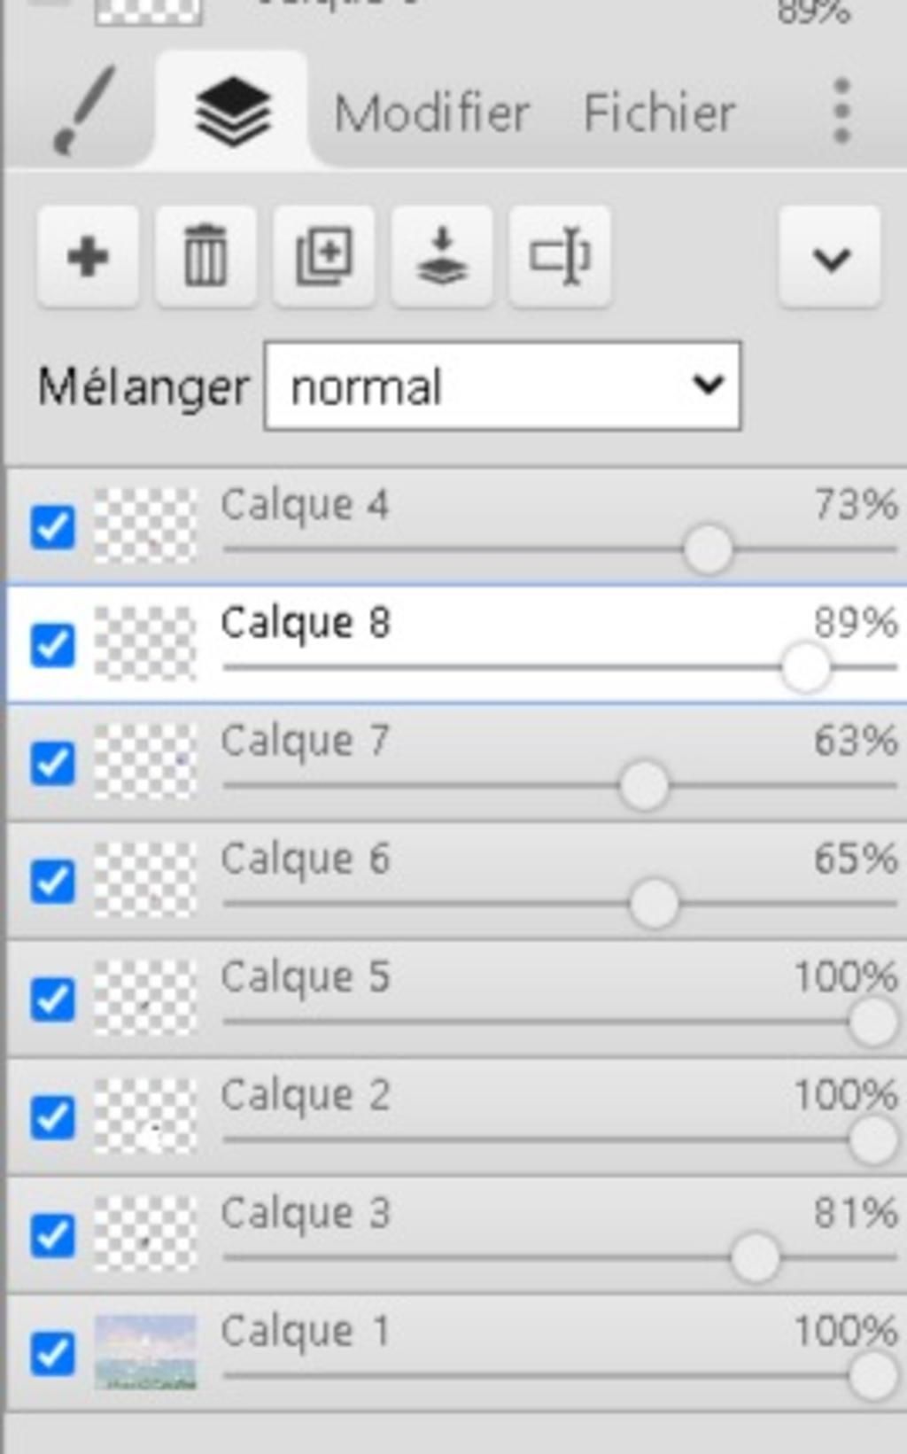Open the Modifier tab

click(x=431, y=113)
